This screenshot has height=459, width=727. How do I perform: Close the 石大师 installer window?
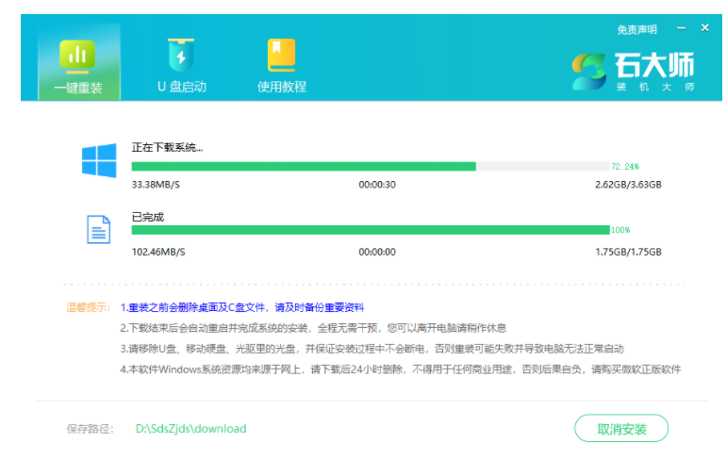click(704, 28)
